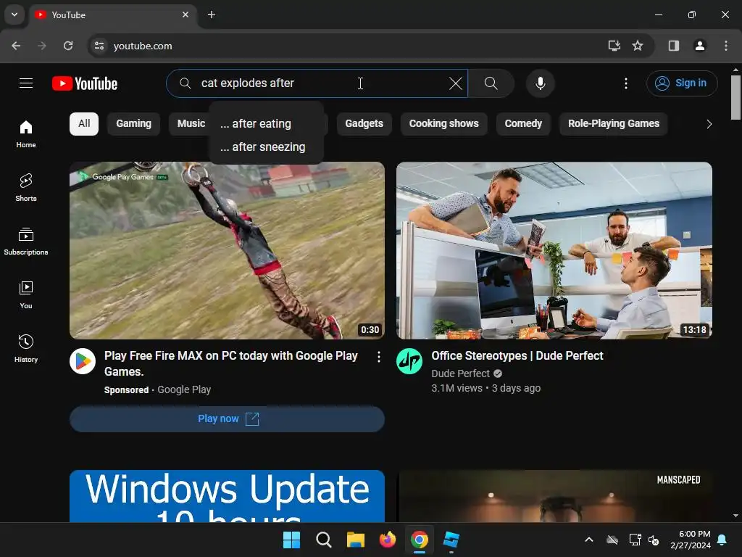Screen dimensions: 742x557
Task: Open the You section in sidebar
Action: coord(26,294)
